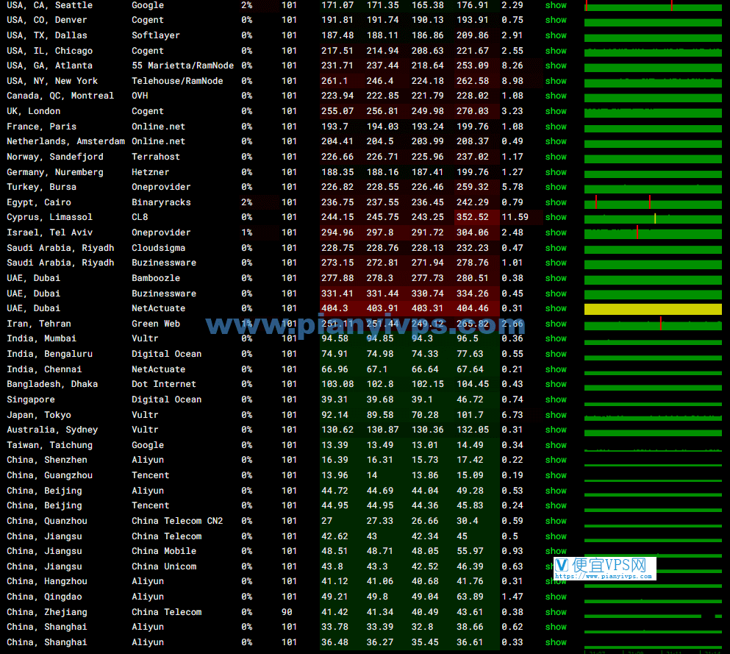Select the 'Dot Internet' provider text

164,384
